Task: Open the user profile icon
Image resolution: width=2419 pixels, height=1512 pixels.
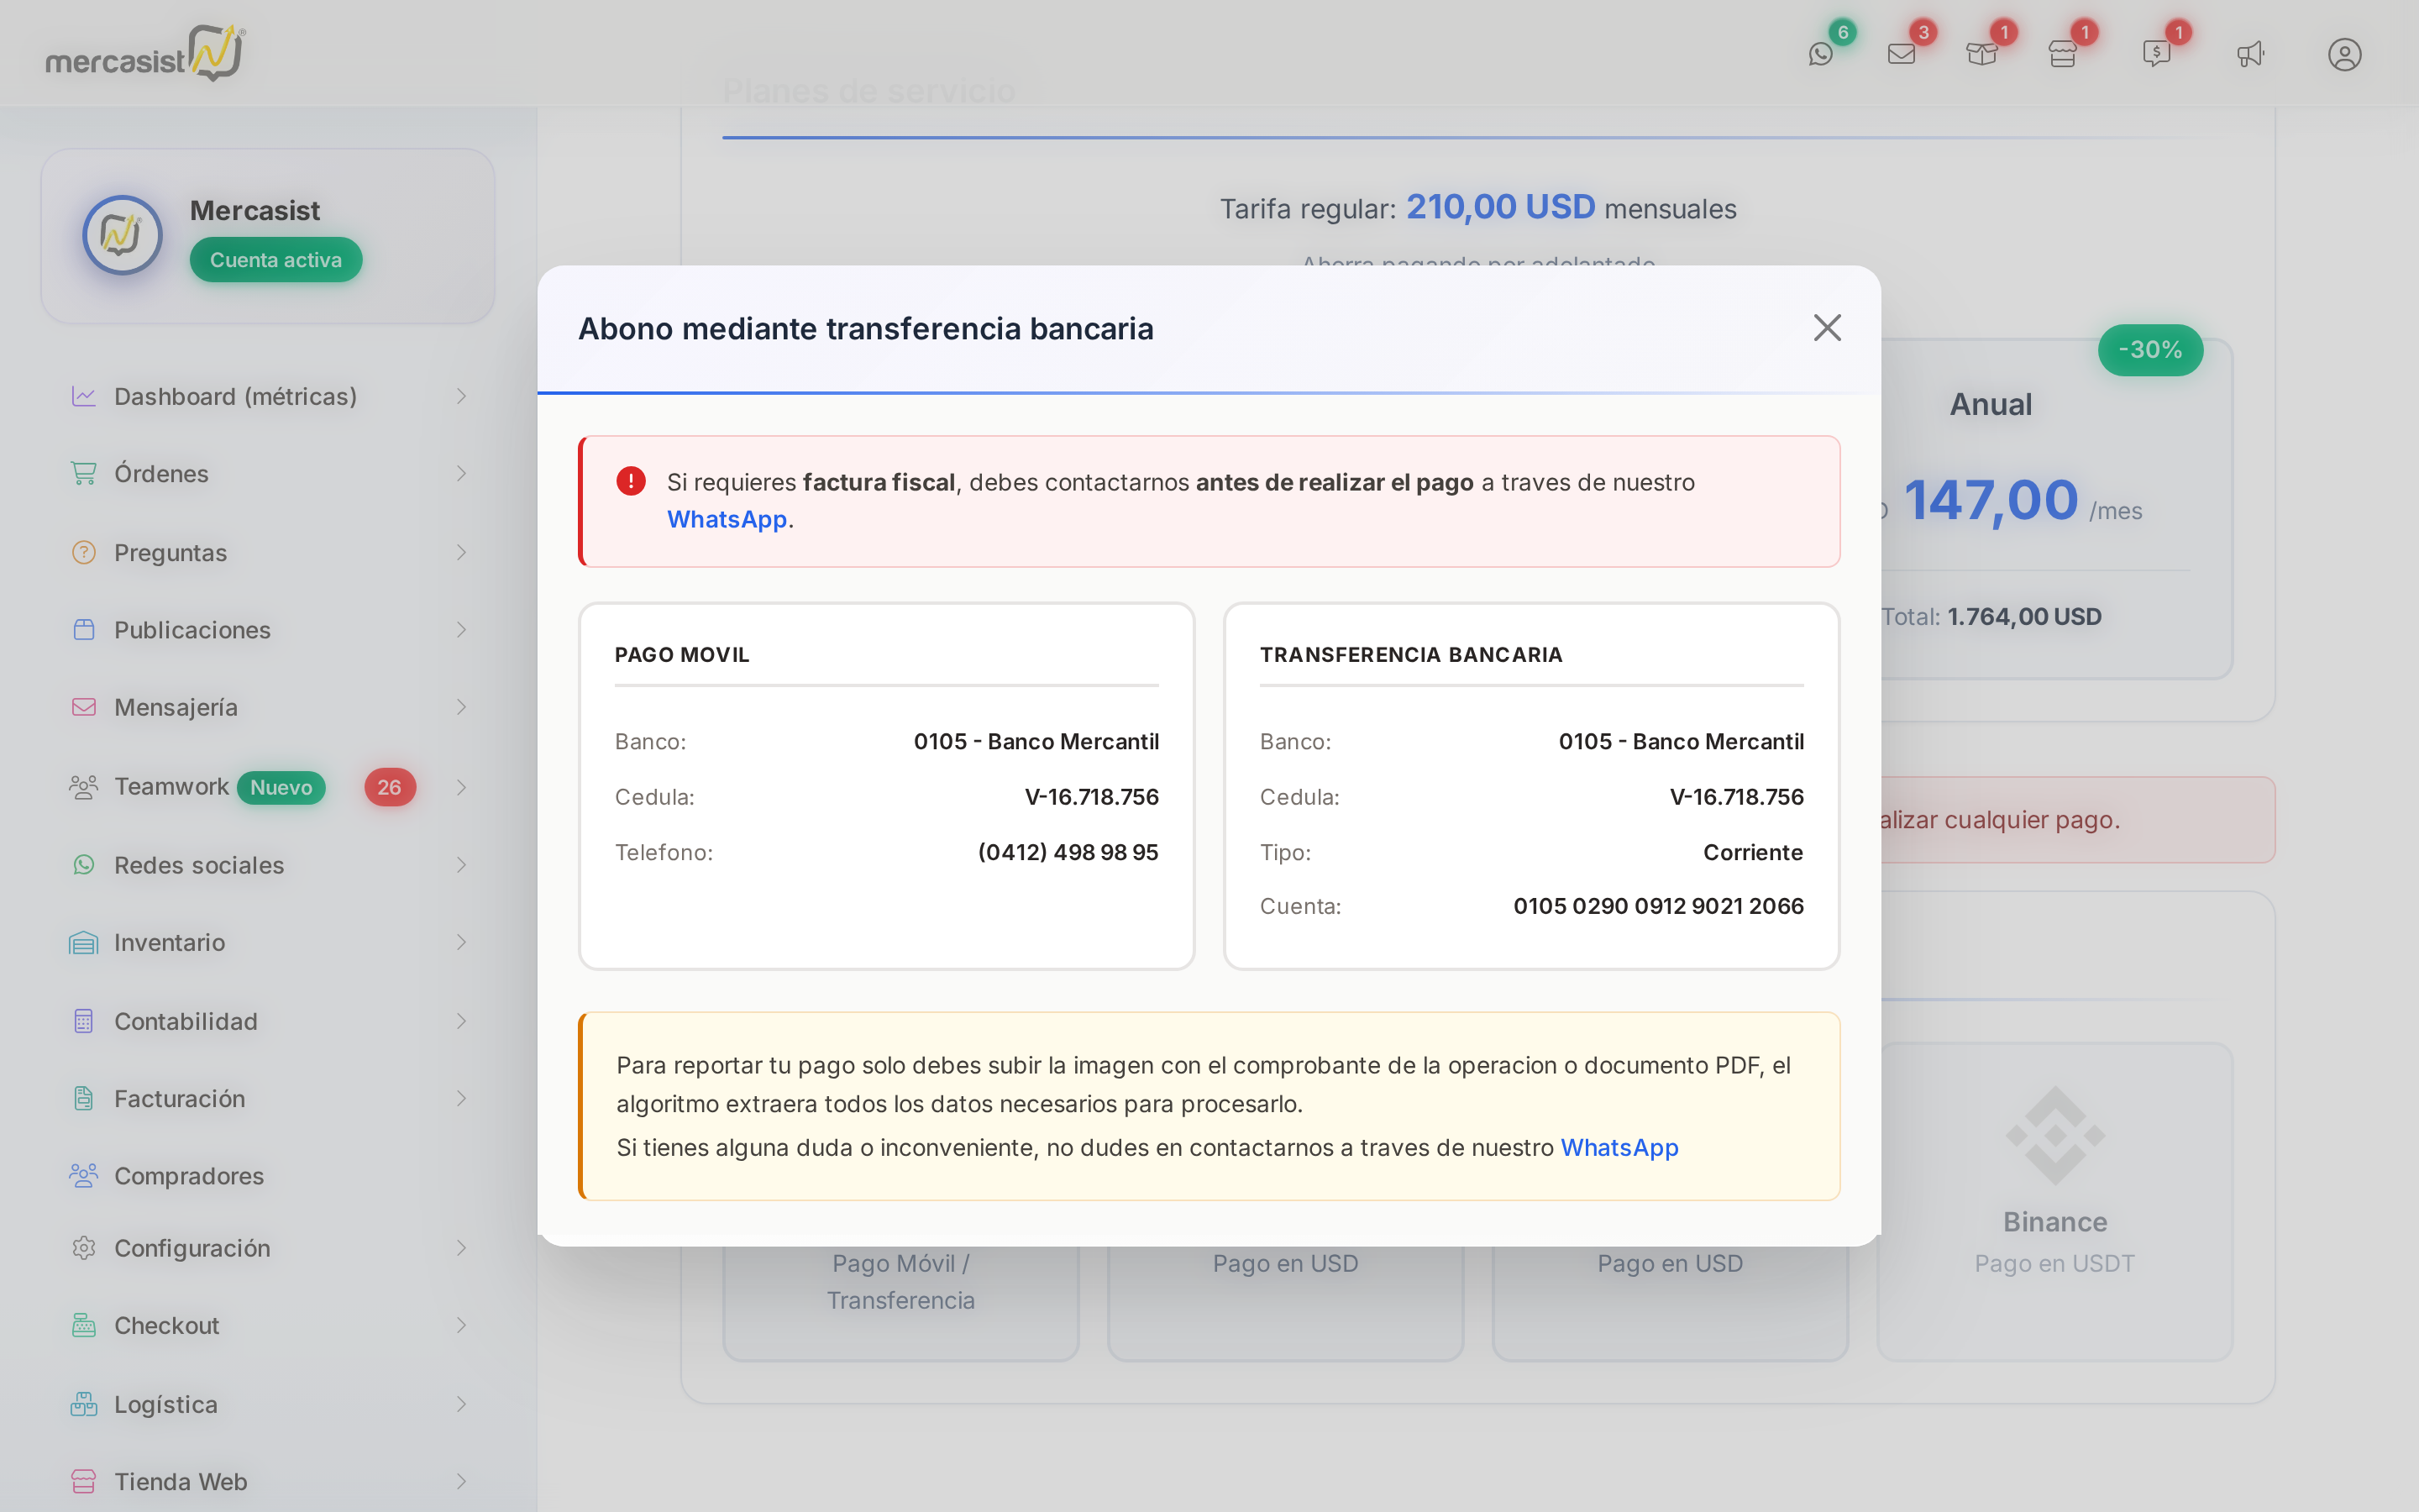Action: [x=2344, y=54]
